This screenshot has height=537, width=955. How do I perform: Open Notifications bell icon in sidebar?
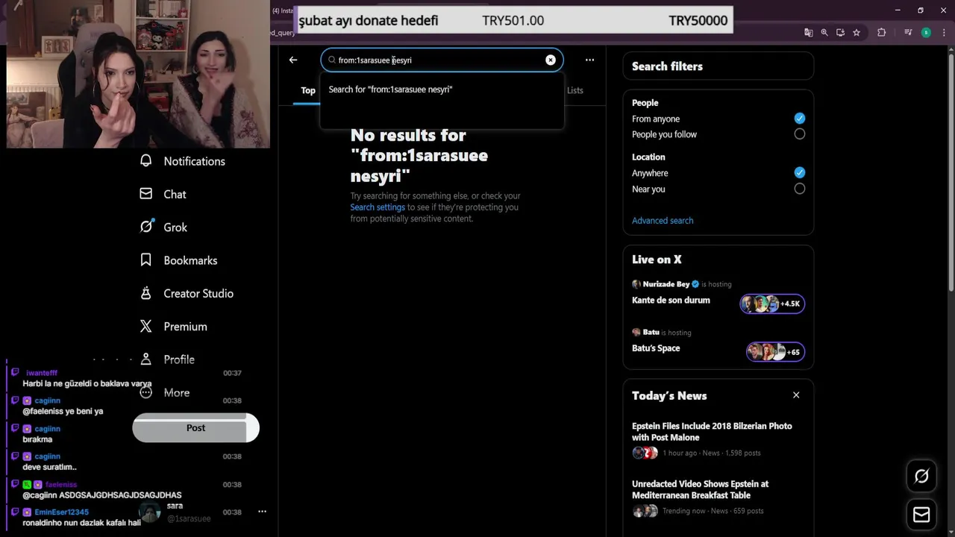[146, 161]
